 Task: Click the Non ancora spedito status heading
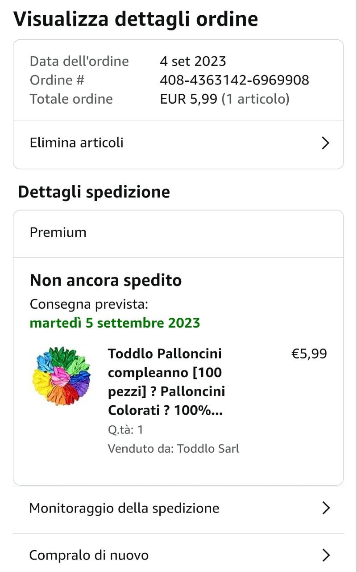(106, 281)
